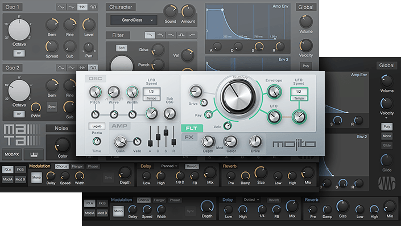Viewport: 401px width, 226px height.
Task: Toggle the Soft button in Filter section
Action: point(122,48)
